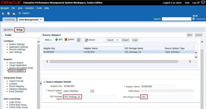Select the Setup tab
This screenshot has width=206, height=109.
19,30
